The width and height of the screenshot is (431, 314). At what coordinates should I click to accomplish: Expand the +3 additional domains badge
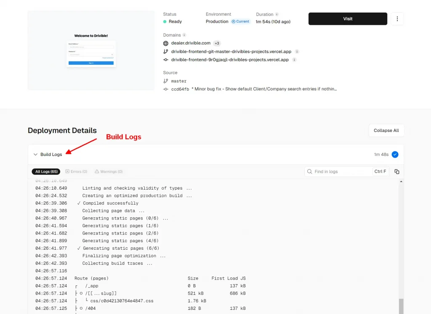[x=217, y=43]
